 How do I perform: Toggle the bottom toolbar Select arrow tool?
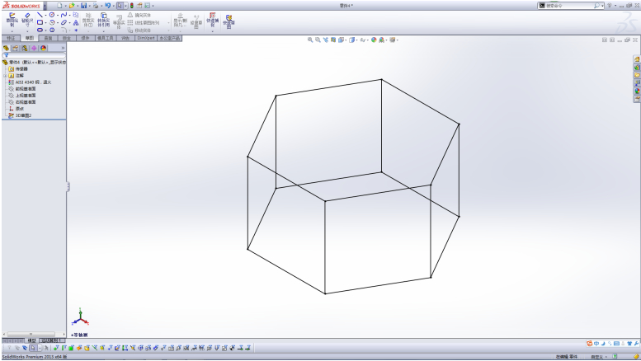pos(33,348)
